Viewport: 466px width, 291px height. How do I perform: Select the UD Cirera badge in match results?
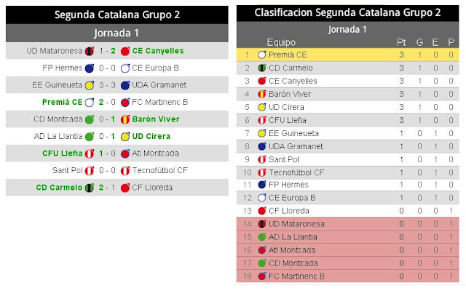pyautogui.click(x=125, y=136)
